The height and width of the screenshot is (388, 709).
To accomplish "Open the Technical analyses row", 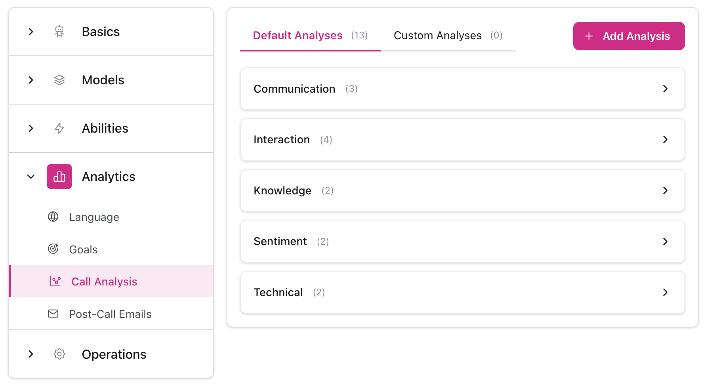I will tap(462, 292).
